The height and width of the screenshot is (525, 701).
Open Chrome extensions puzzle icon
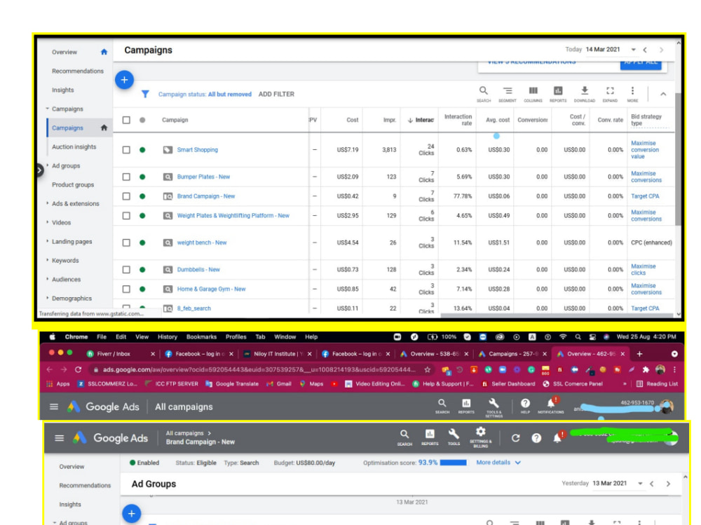[646, 370]
